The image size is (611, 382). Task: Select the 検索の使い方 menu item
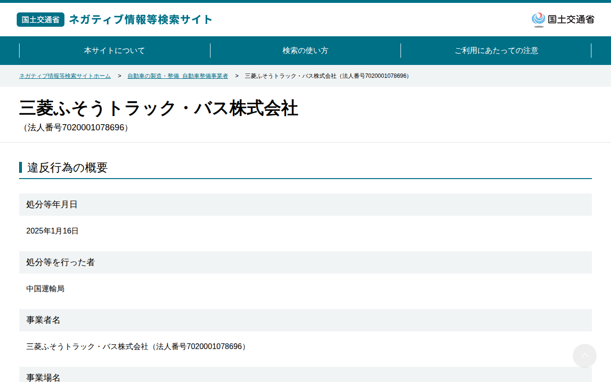tap(305, 51)
